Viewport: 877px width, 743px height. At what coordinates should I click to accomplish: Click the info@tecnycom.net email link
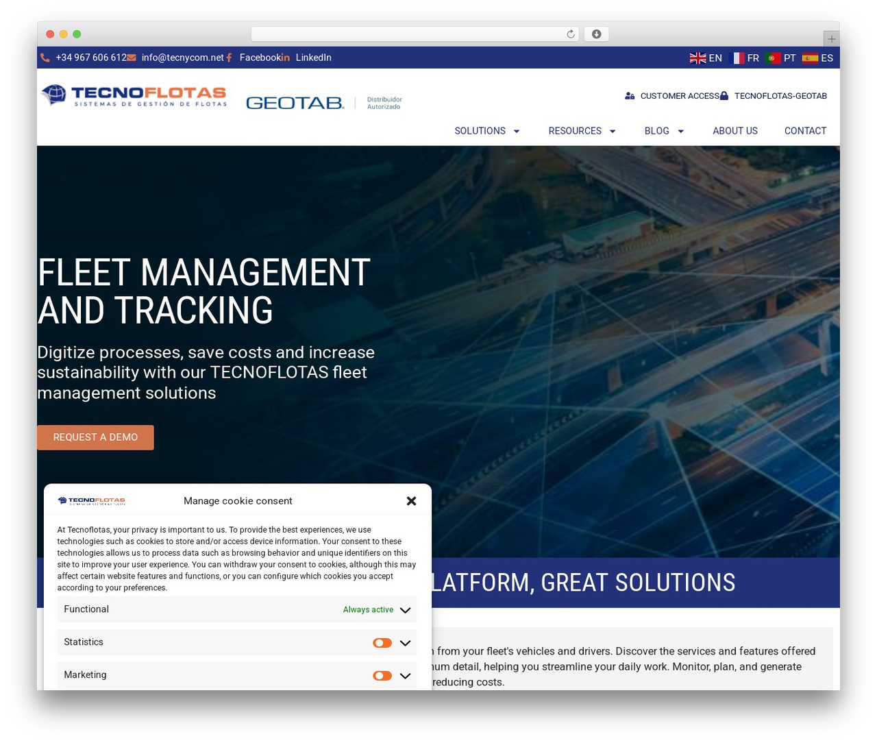tap(183, 58)
